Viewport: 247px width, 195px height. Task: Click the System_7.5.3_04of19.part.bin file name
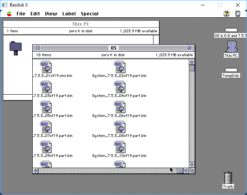click(x=119, y=96)
